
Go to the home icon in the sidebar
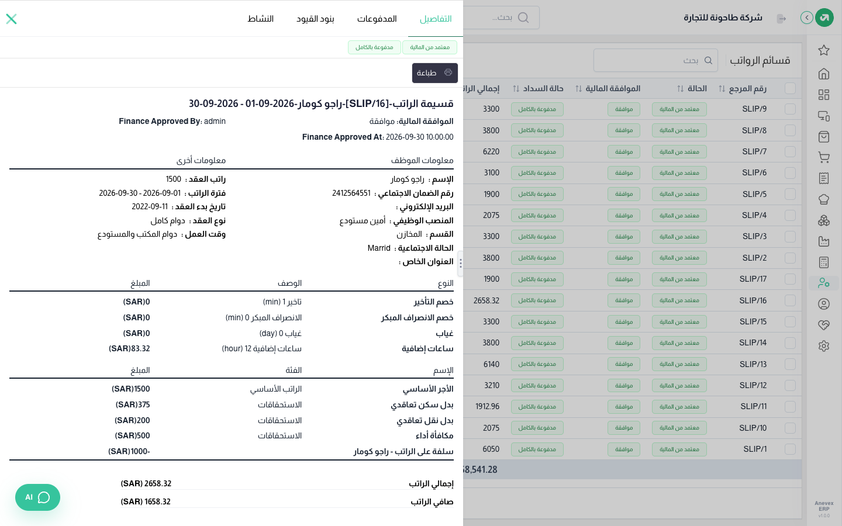click(824, 74)
